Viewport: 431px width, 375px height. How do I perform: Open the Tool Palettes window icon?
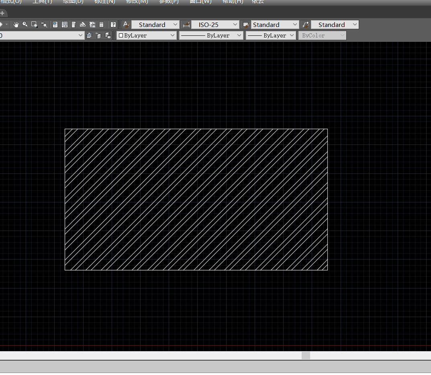coord(74,25)
